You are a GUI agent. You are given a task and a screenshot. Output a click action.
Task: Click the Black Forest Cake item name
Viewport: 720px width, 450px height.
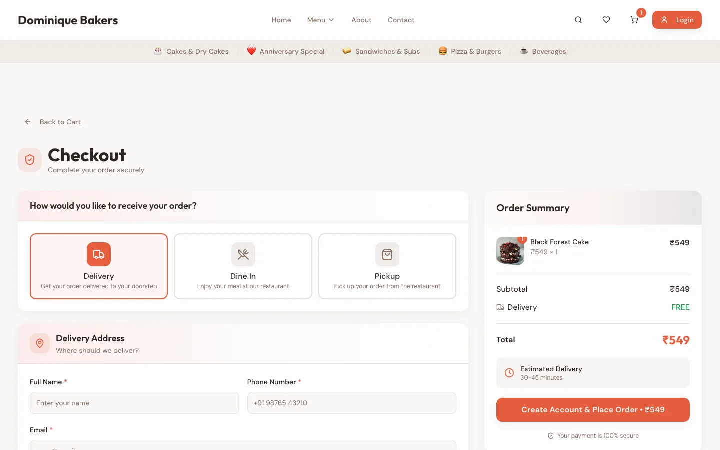tap(559, 242)
